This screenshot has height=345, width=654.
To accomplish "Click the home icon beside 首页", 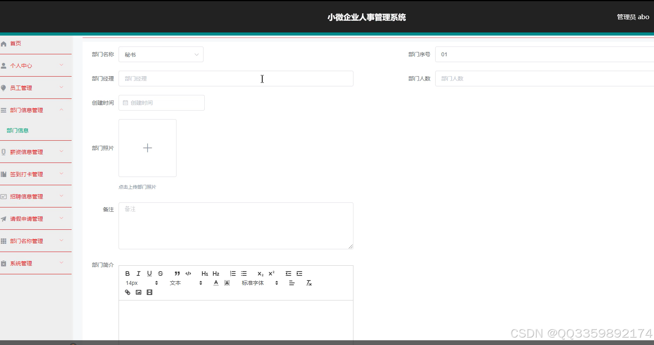I will point(4,44).
